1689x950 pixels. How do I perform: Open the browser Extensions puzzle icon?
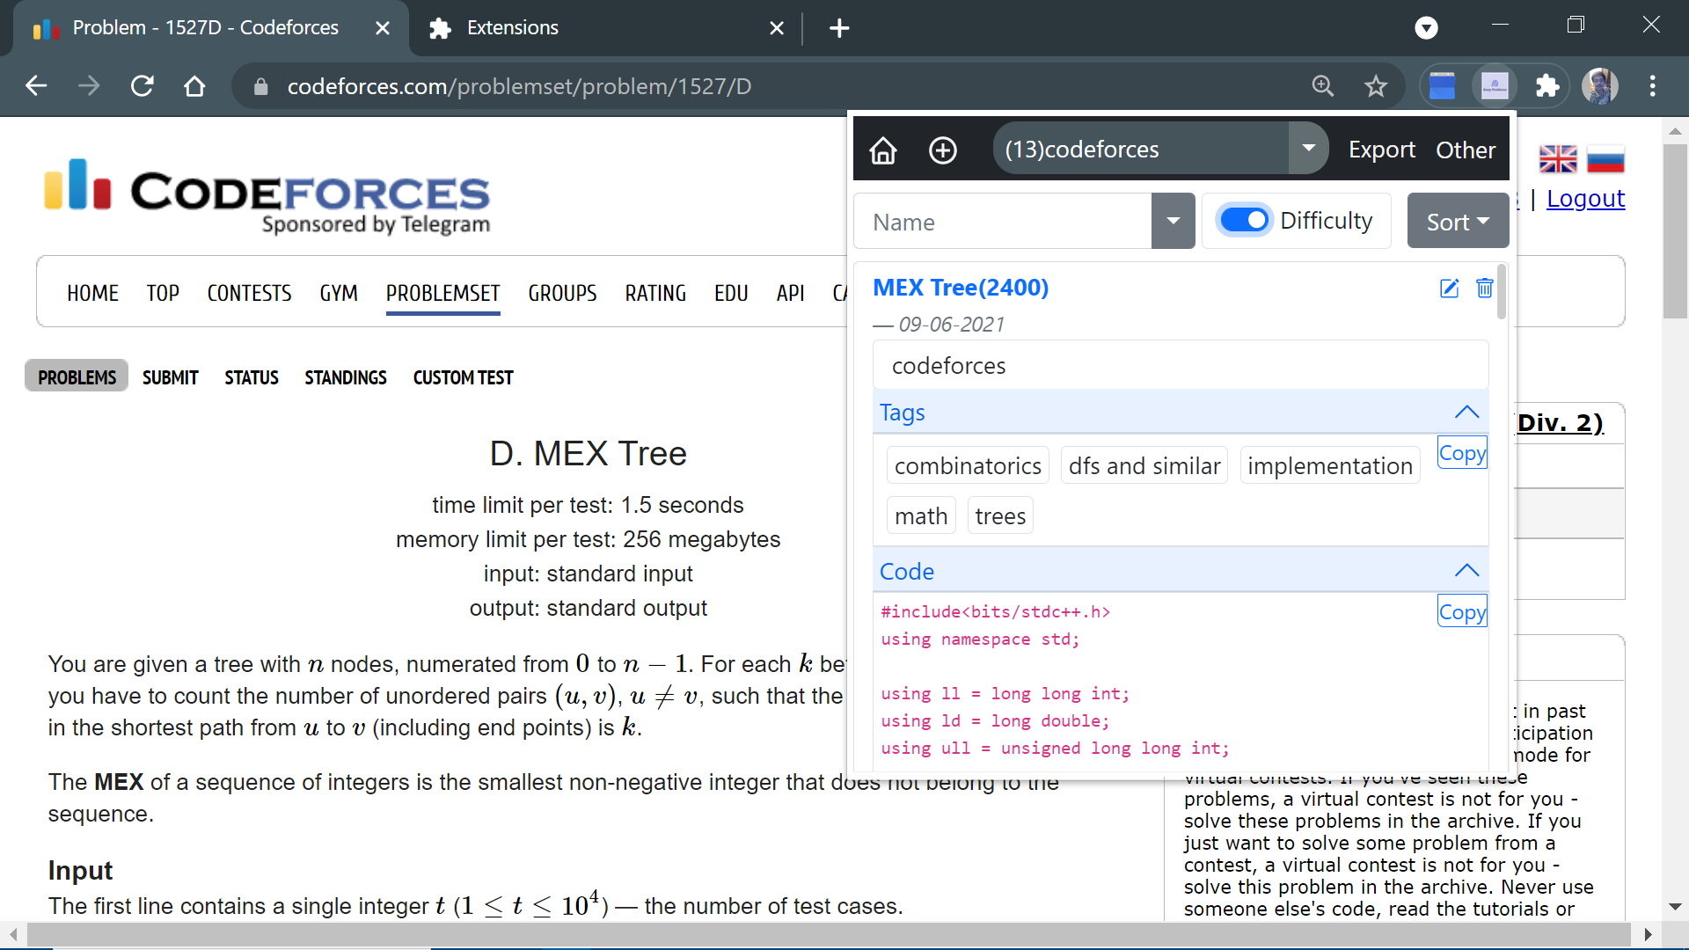[1546, 86]
